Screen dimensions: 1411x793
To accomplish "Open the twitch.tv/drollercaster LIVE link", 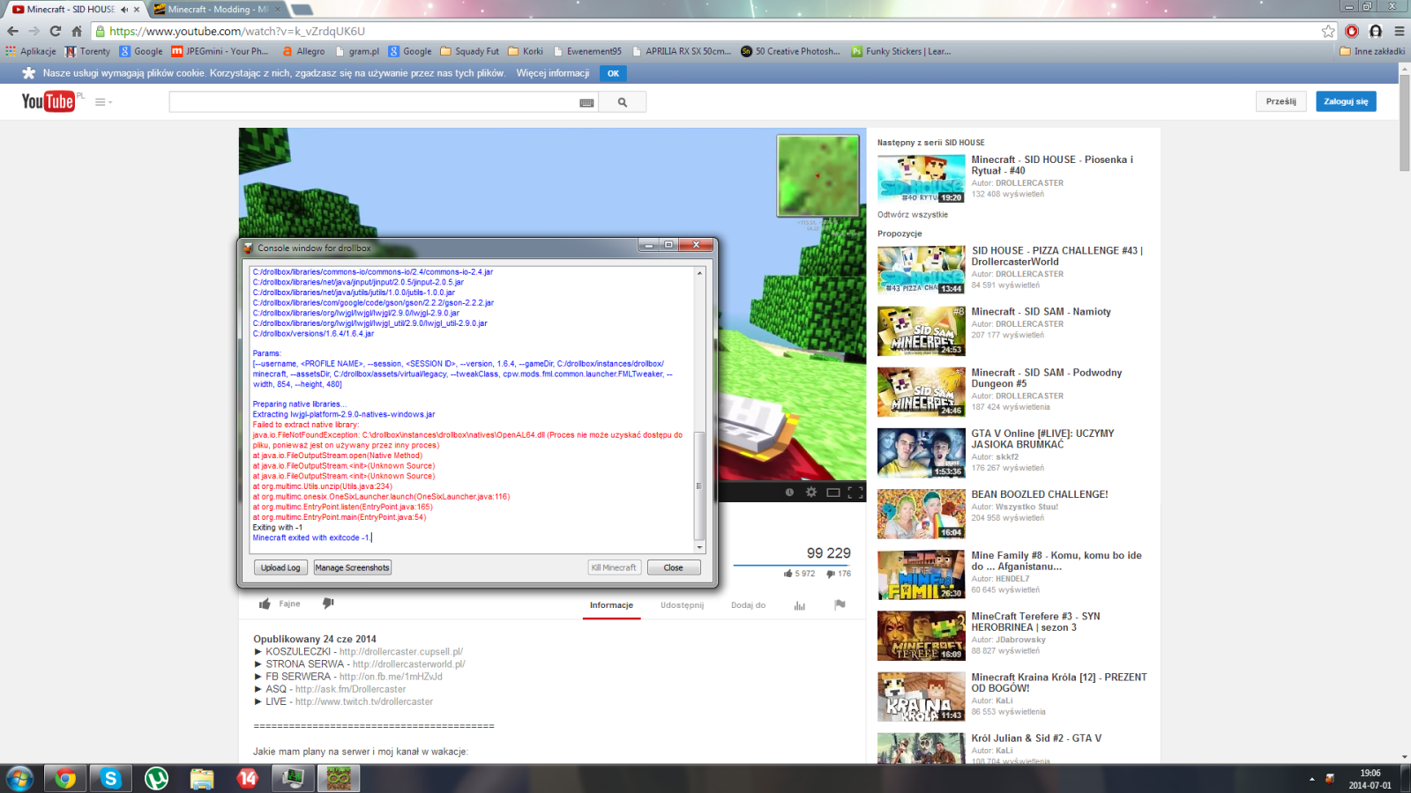I will coord(364,701).
